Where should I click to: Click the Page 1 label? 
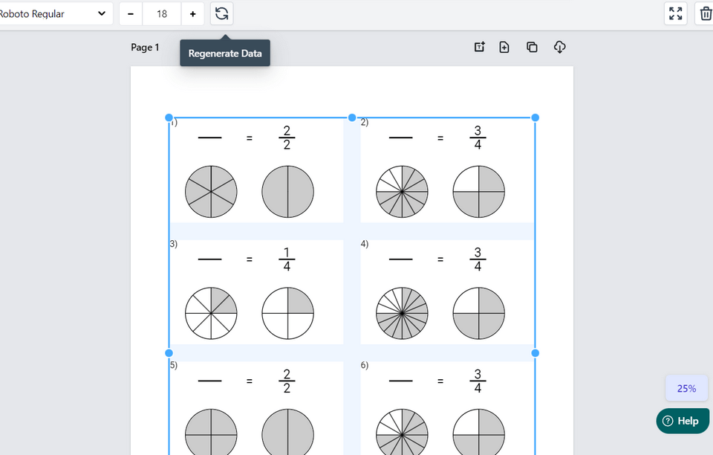[x=145, y=47]
